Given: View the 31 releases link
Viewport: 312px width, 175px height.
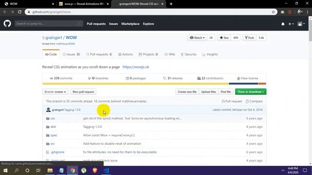Looking at the screenshot, I should [x=173, y=78].
